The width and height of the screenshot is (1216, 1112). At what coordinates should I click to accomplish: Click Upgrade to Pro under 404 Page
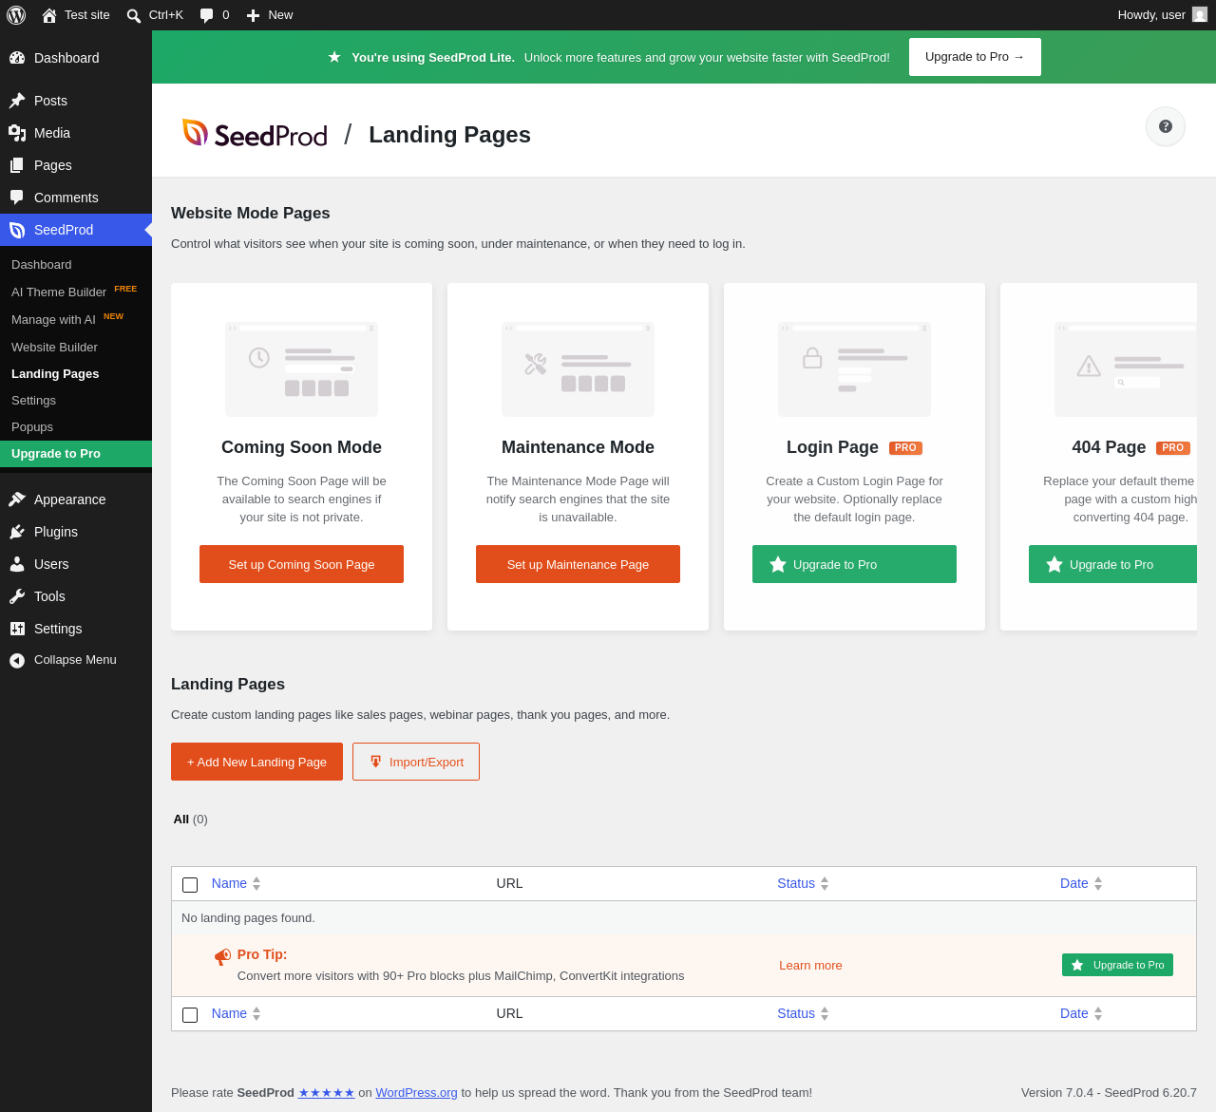tap(1112, 564)
